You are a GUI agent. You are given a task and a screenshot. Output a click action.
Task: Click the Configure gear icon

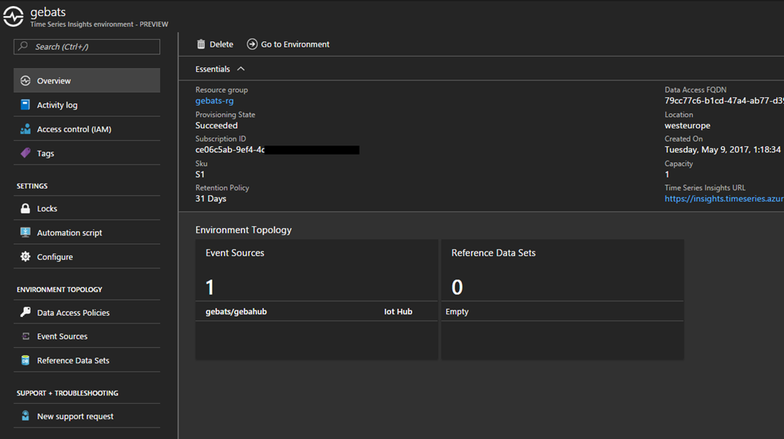[25, 257]
